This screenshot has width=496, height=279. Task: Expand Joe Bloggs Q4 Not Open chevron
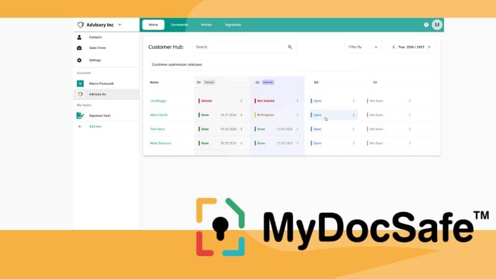410,101
